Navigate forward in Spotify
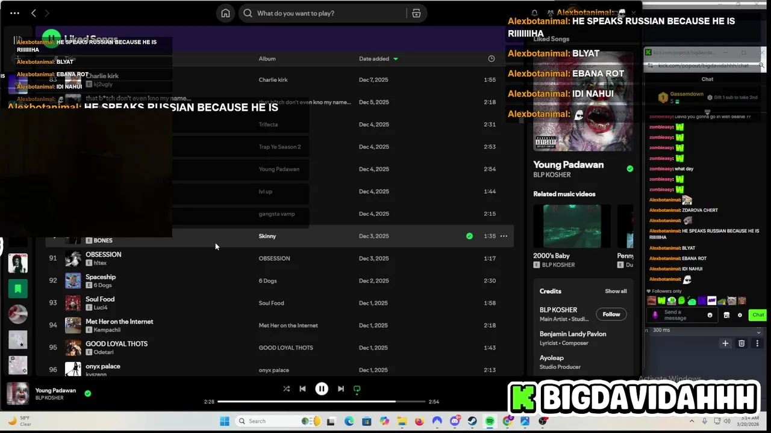Viewport: 771px width, 433px height. tap(47, 13)
